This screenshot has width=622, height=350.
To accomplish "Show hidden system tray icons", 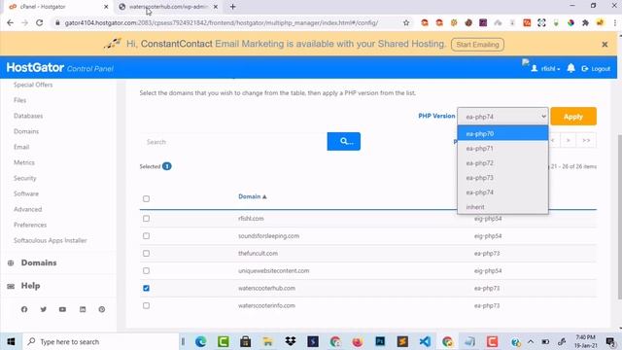I will point(531,341).
